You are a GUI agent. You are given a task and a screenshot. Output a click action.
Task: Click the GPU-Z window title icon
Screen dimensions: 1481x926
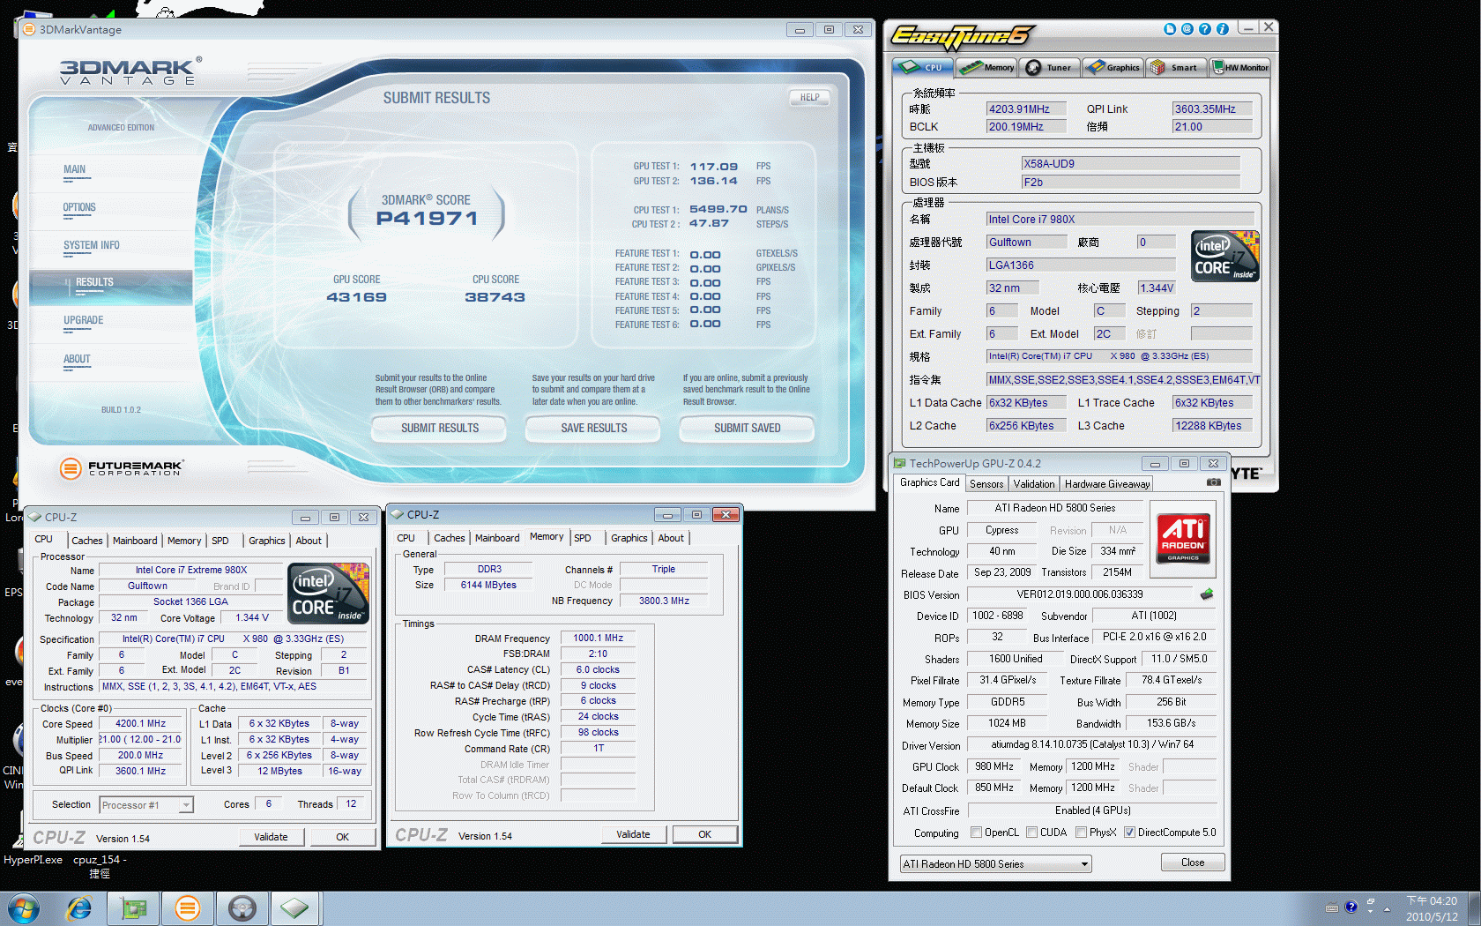899,463
